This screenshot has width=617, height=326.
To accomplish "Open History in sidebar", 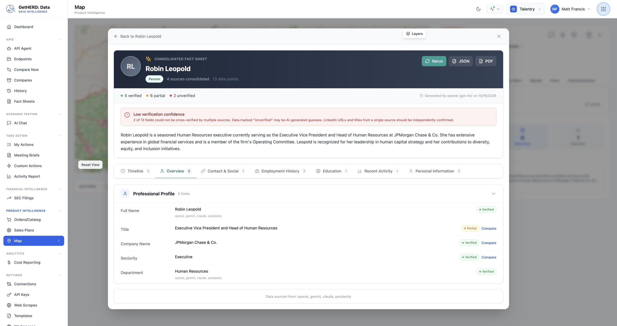I will pyautogui.click(x=34, y=91).
